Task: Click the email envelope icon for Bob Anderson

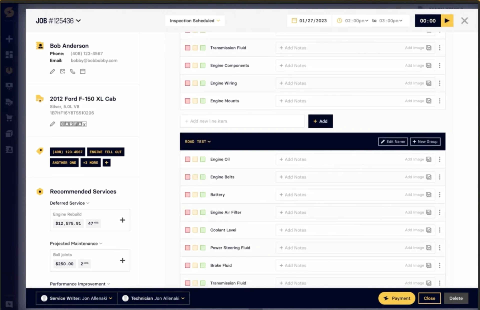Action: point(62,71)
